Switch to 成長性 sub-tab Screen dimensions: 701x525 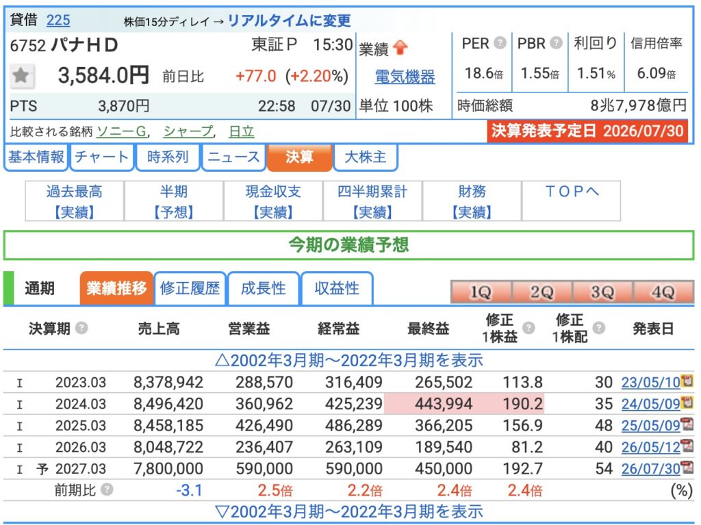coord(264,288)
